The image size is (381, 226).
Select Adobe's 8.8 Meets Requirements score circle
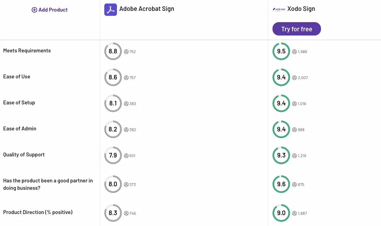[113, 51]
